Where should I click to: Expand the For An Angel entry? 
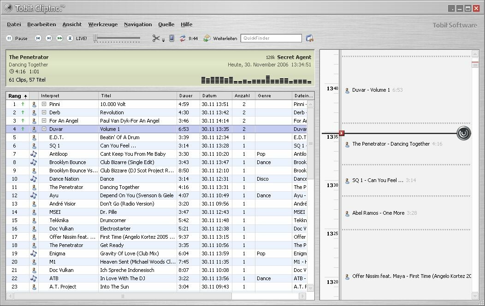44,121
